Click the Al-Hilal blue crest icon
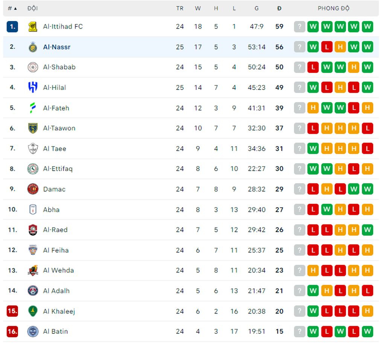The height and width of the screenshot is (347, 384). point(33,87)
